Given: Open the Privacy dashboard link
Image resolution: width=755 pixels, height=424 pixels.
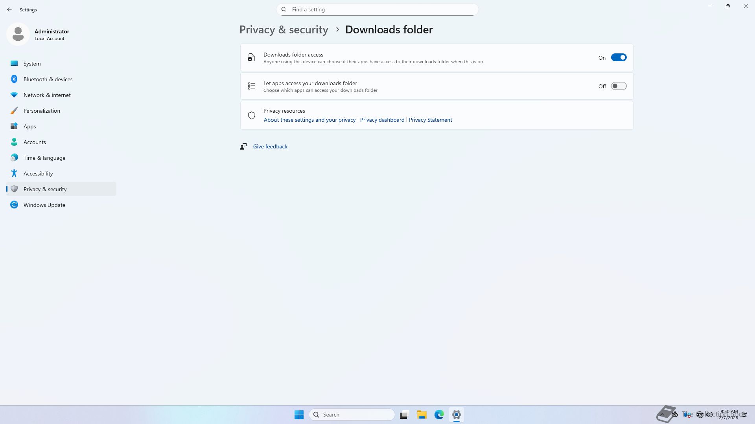Looking at the screenshot, I should pyautogui.click(x=382, y=120).
